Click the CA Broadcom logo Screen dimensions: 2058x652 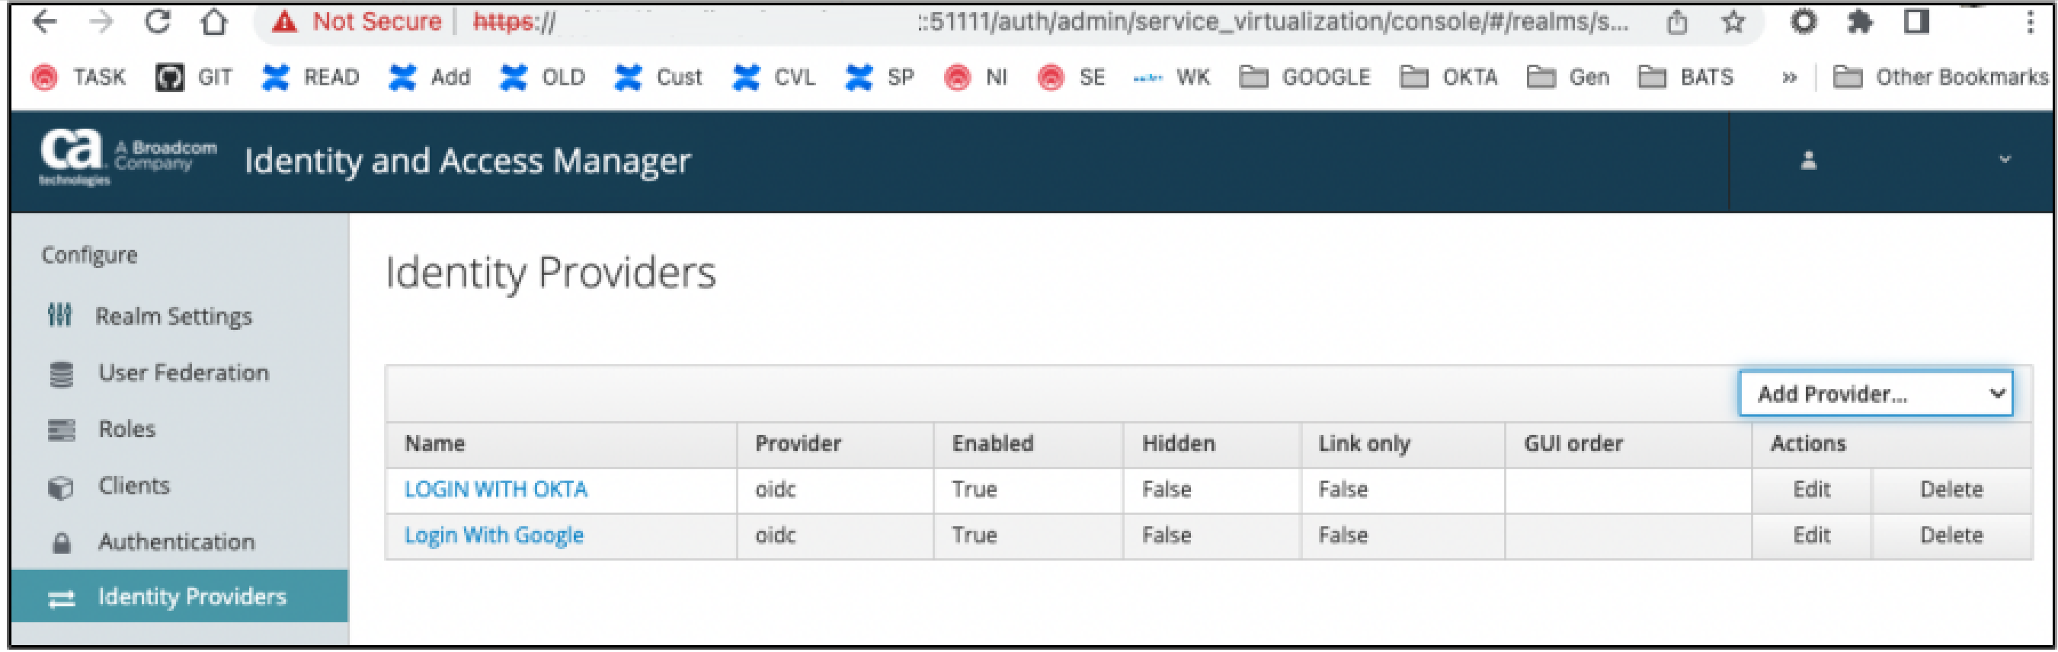click(x=128, y=158)
